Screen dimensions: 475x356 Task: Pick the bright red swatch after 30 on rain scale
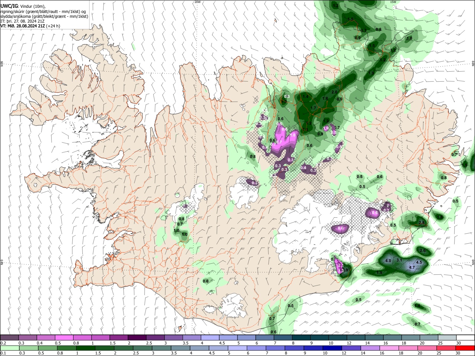pos(465,348)
